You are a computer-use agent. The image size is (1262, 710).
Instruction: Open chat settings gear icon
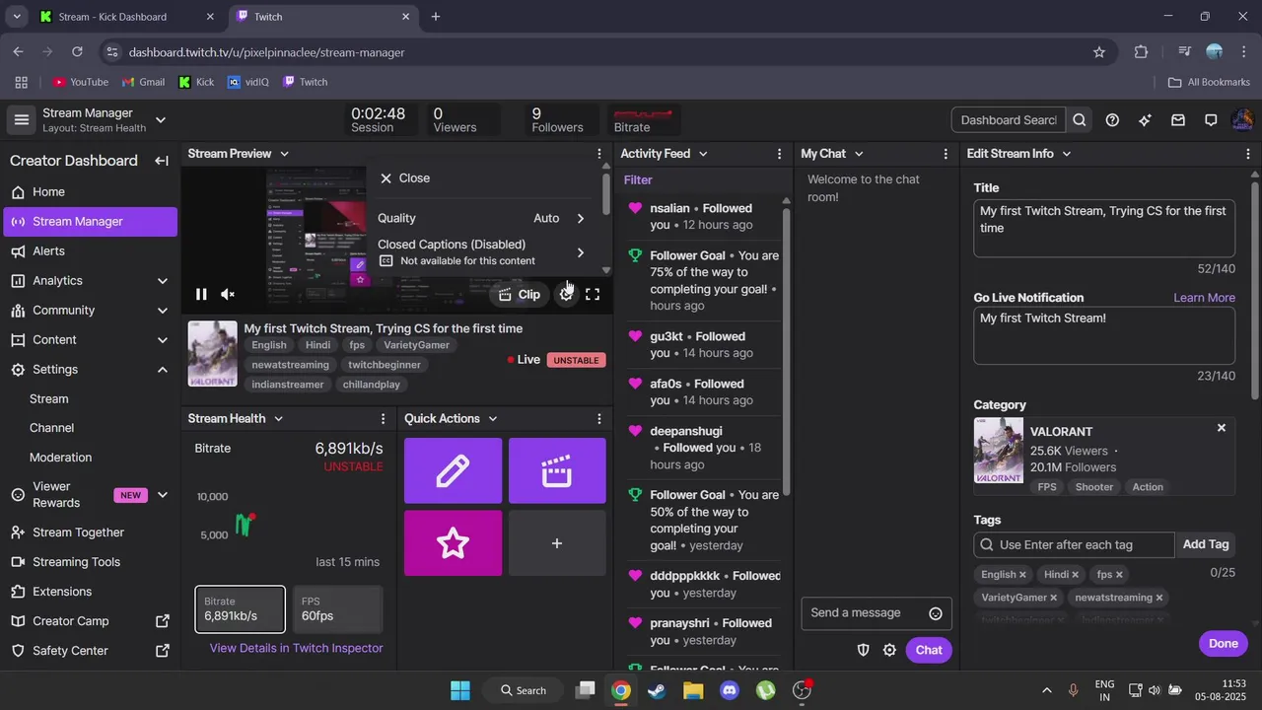[889, 650]
